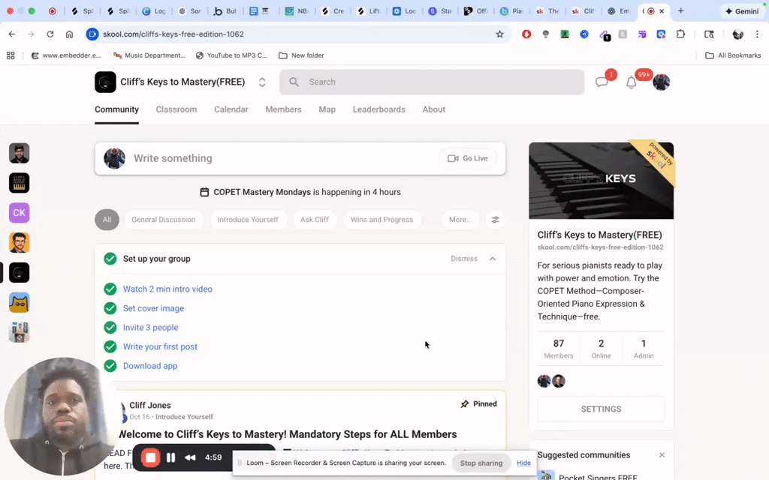Image resolution: width=769 pixels, height=480 pixels.
Task: View the 2 Online count
Action: [601, 349]
